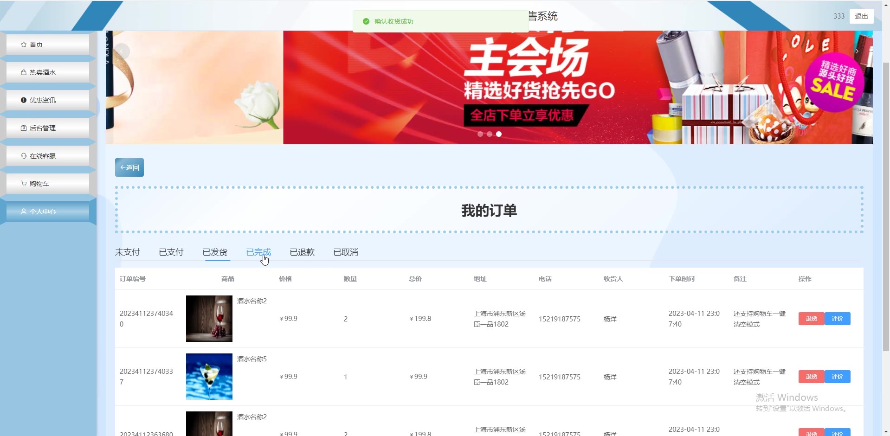Click username 333 in the header
Viewport: 890px width, 436px height.
[839, 16]
